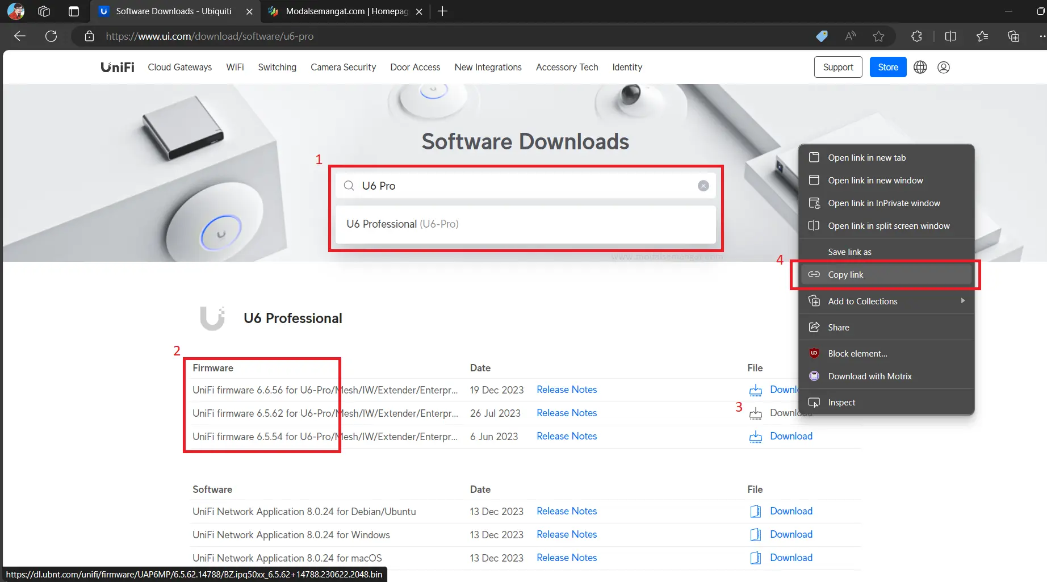Open the WiFi navigation item
1047x582 pixels.
tap(235, 67)
